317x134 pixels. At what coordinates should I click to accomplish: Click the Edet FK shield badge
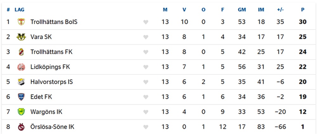tap(21, 97)
